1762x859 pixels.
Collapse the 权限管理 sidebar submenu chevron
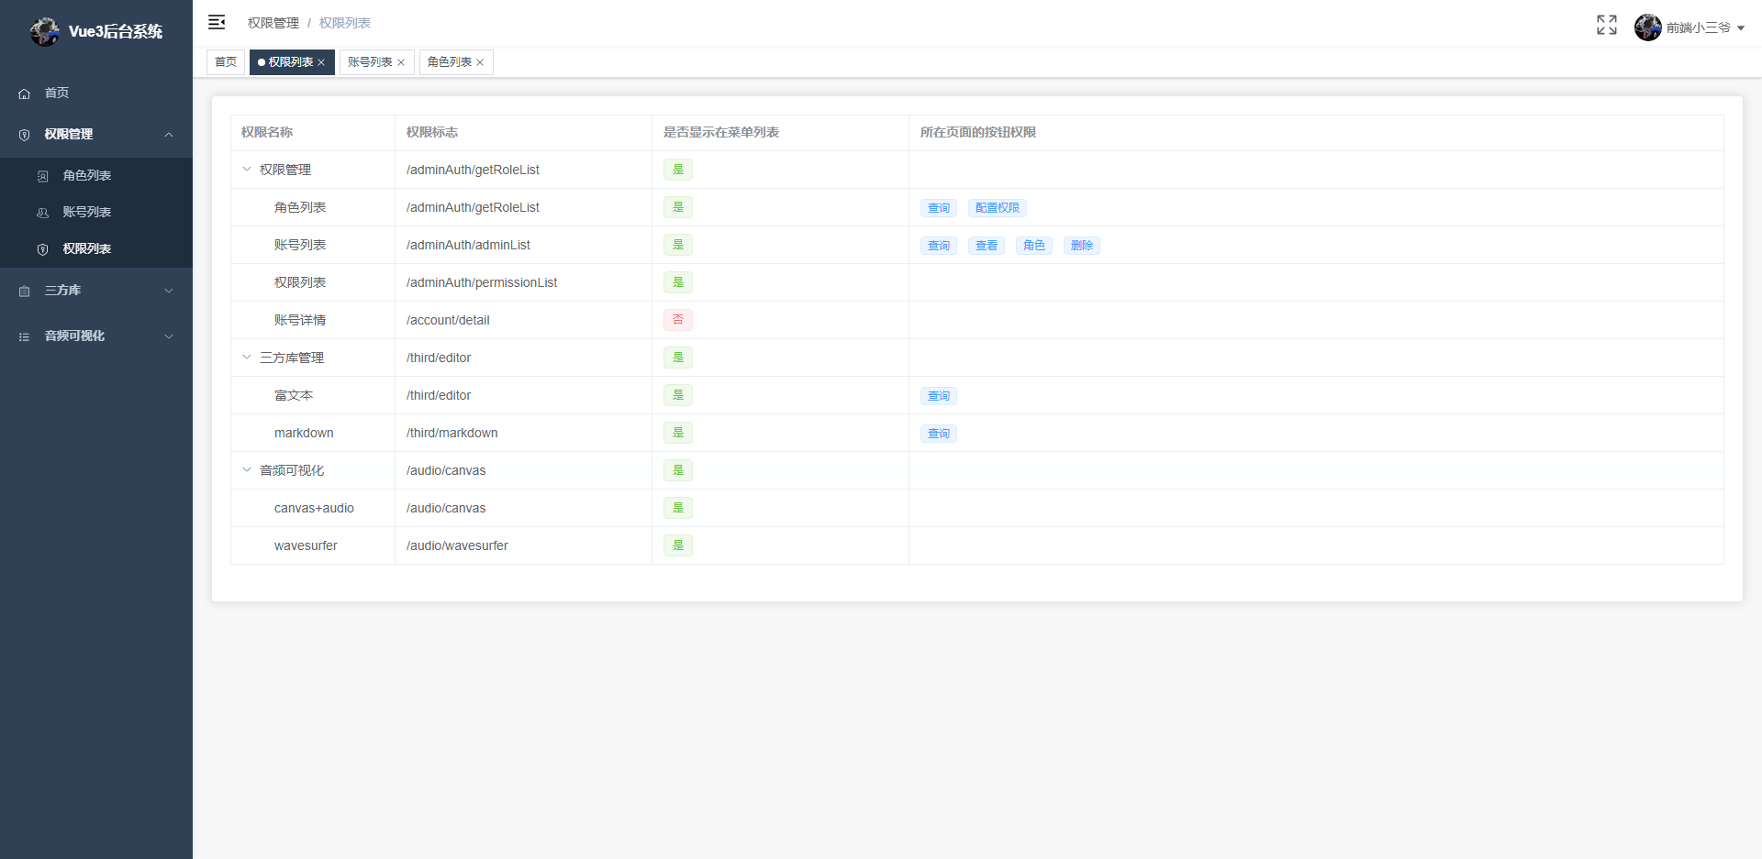tap(169, 135)
